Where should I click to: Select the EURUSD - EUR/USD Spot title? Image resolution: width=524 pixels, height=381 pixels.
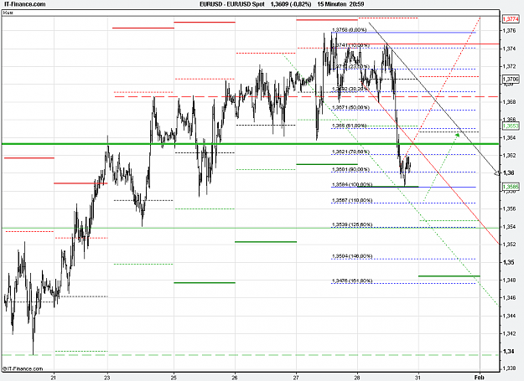click(232, 4)
